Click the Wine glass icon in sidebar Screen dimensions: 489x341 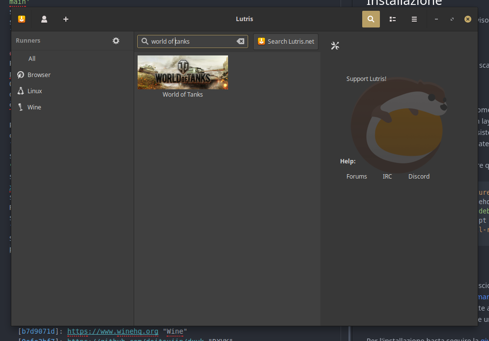pos(21,107)
